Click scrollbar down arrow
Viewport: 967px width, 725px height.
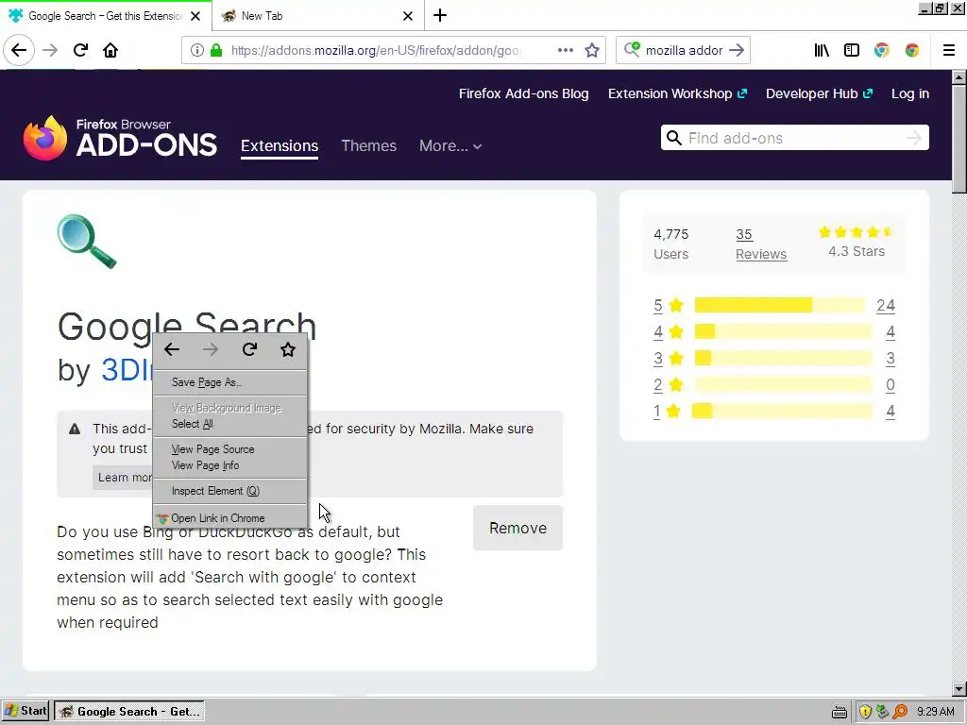click(x=959, y=688)
